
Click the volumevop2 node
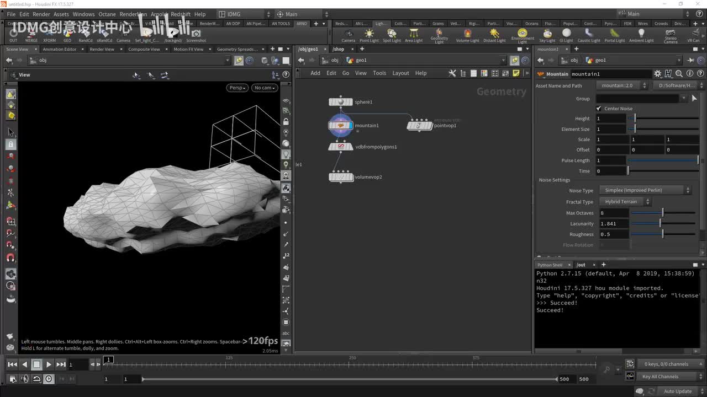[x=341, y=177]
